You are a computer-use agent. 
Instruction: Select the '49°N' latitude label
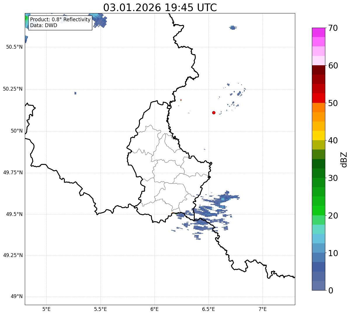17,297
